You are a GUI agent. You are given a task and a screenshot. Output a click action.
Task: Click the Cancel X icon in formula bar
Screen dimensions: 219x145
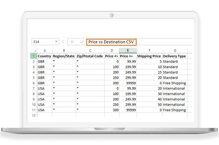click(72, 42)
